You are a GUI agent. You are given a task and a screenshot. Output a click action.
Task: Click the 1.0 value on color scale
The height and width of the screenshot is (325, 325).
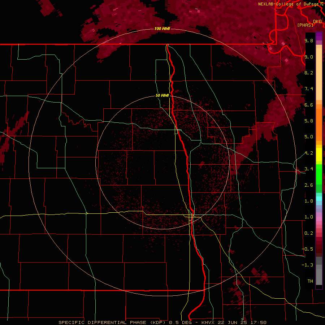(309, 217)
